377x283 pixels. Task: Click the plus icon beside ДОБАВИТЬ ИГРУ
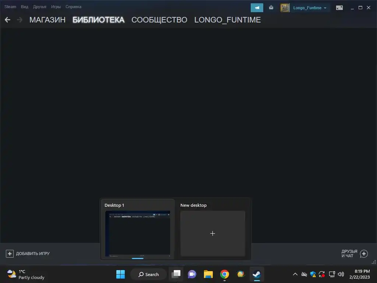coord(10,254)
